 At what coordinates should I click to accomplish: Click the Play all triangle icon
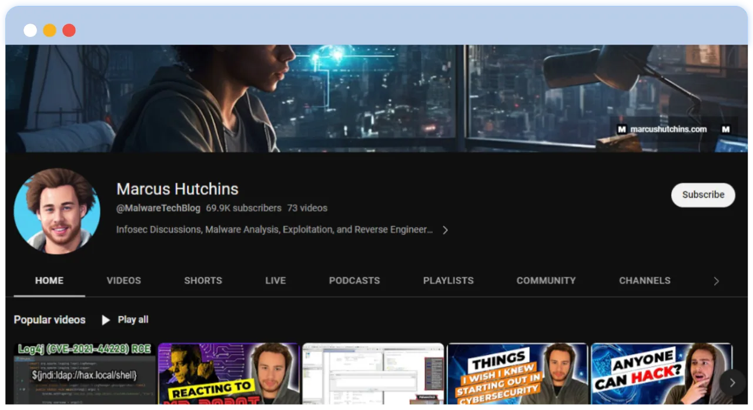[x=106, y=320]
